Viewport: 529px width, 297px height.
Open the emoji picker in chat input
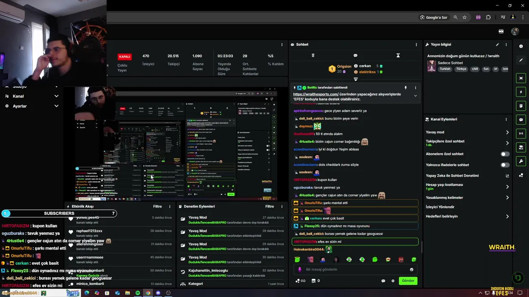[412, 269]
